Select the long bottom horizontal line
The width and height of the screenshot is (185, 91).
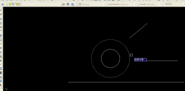click(126, 82)
